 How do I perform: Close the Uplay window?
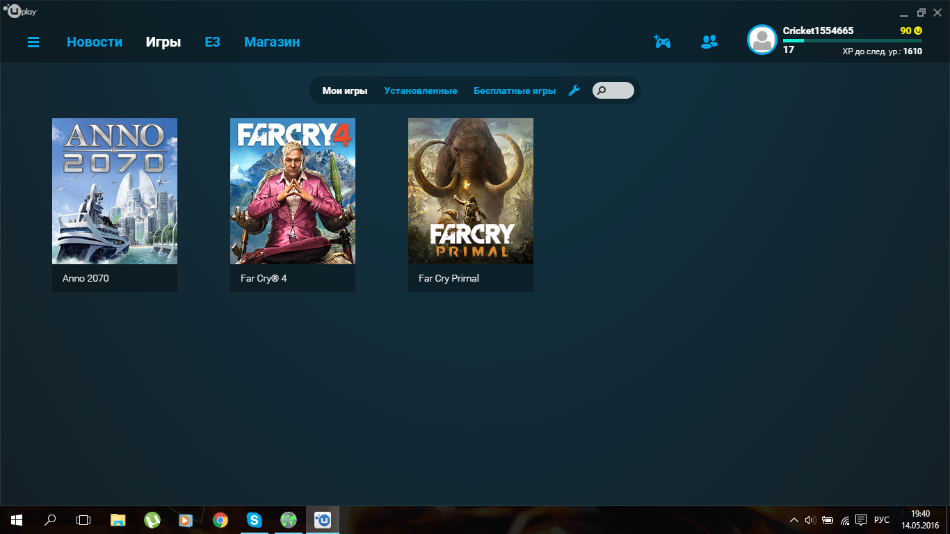pos(937,13)
